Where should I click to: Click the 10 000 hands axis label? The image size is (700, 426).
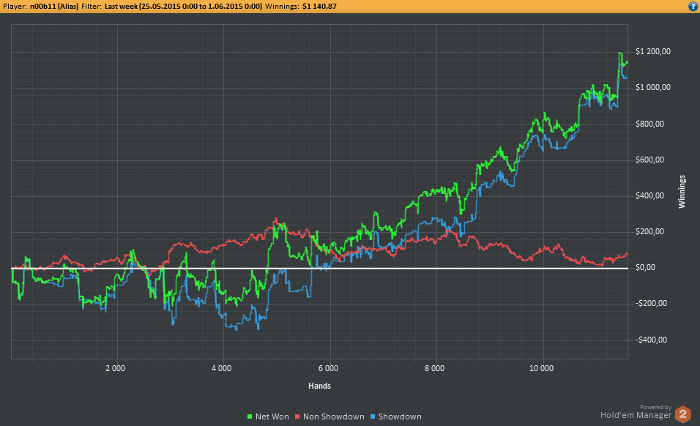pyautogui.click(x=541, y=368)
